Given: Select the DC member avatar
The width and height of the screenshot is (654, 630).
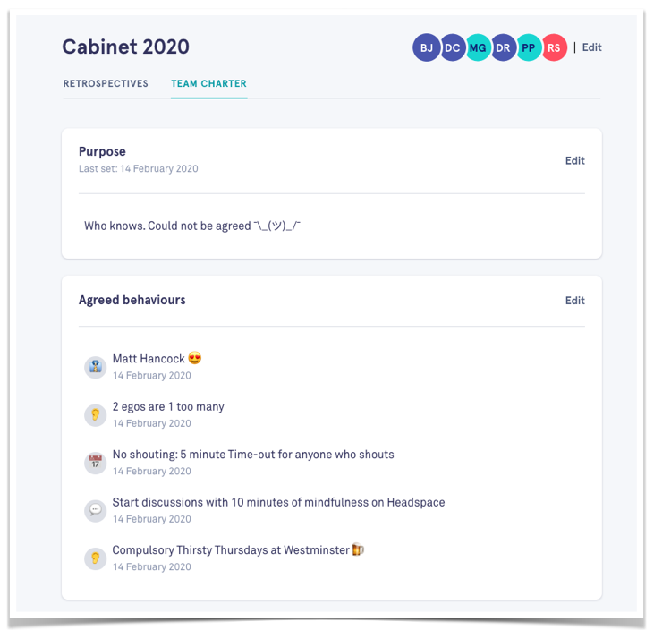Looking at the screenshot, I should (452, 47).
